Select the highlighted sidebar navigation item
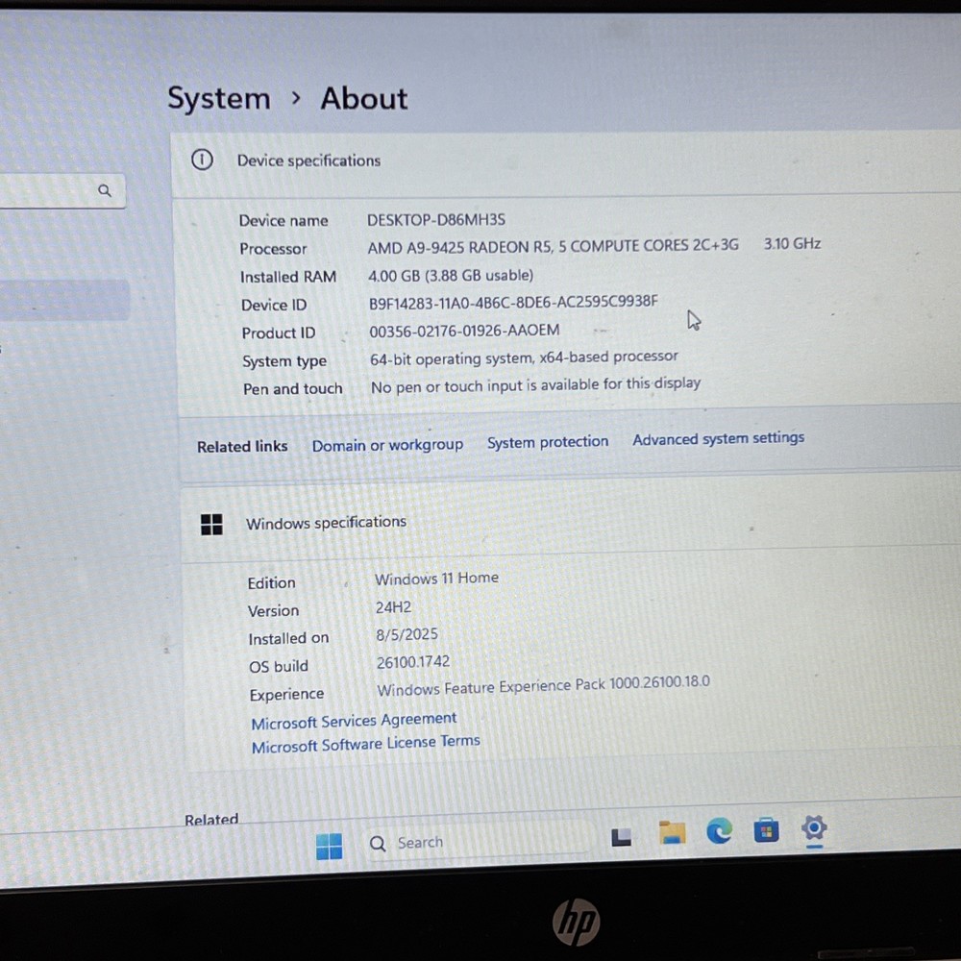Screen dimensions: 961x961 (x=62, y=300)
